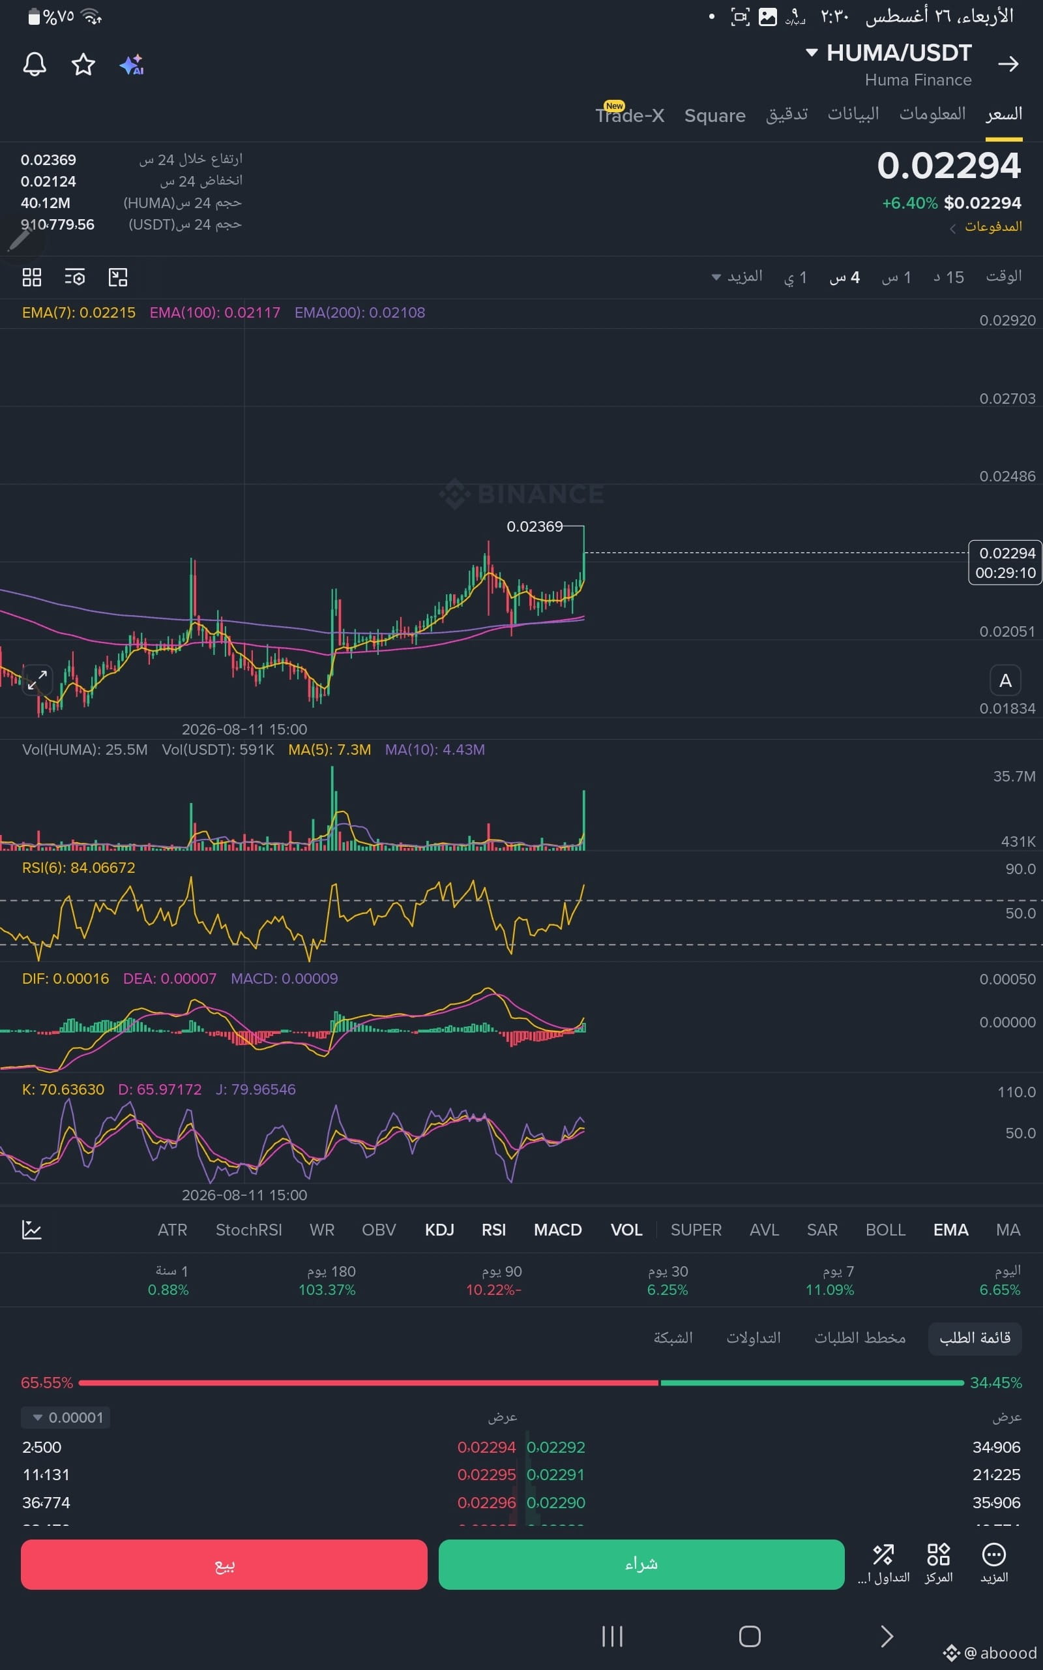Tap the Android home button

(749, 1636)
